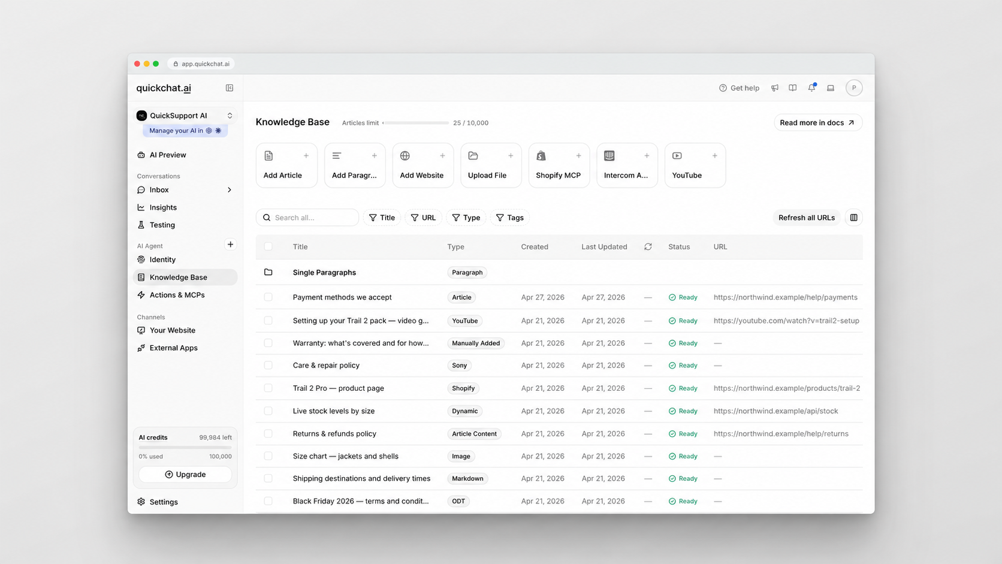Focus the Search all input field
Viewport: 1002px width, 564px height.
[307, 218]
